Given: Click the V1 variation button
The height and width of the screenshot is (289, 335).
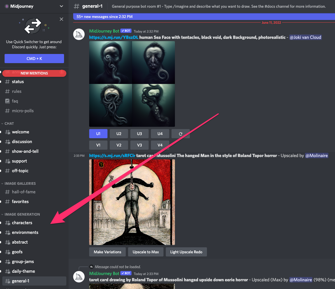Looking at the screenshot, I should click(x=98, y=145).
